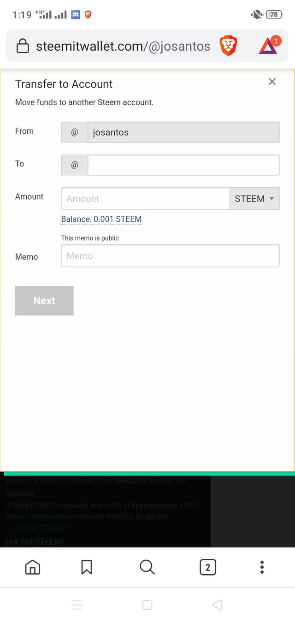Click the Next button

[x=44, y=301]
